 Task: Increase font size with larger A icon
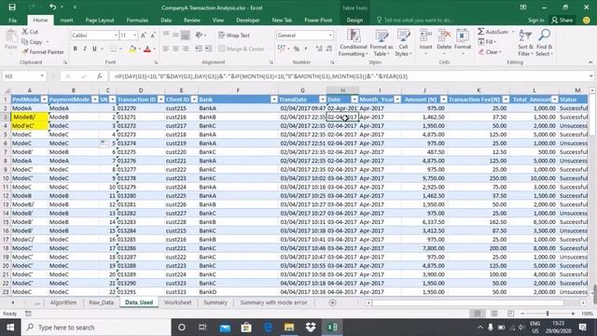tap(144, 35)
